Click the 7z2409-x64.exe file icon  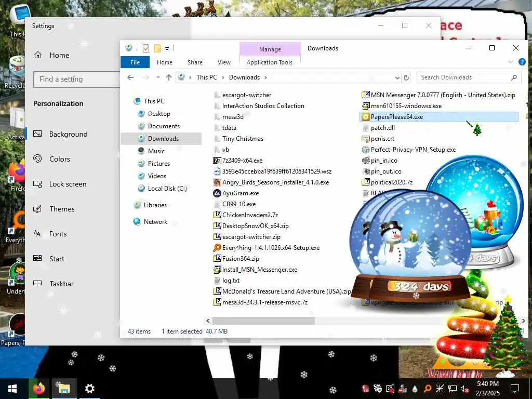[217, 161]
